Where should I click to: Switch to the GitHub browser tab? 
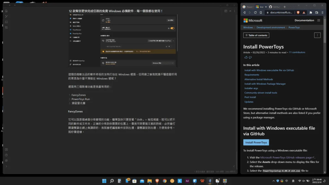274,7
